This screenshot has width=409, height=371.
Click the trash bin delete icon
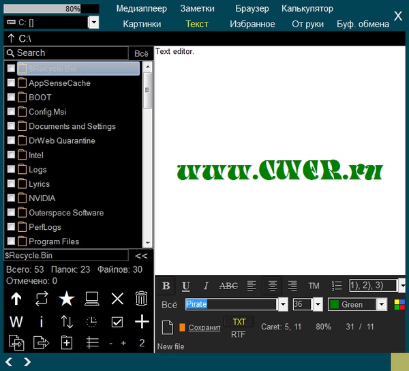click(x=141, y=299)
